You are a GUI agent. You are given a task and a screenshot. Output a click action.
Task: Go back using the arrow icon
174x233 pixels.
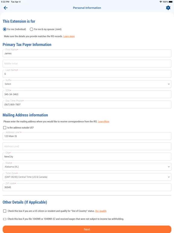click(6, 8)
